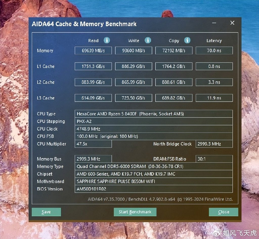Select L3 Cache latency 11.9 ns
This screenshot has height=239, width=259.
[x=214, y=98]
